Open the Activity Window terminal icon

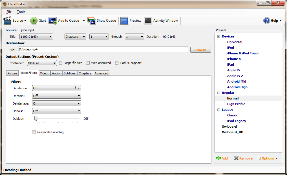coord(148,21)
